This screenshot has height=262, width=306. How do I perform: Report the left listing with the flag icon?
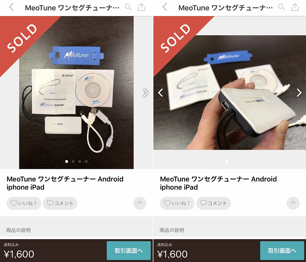click(140, 203)
